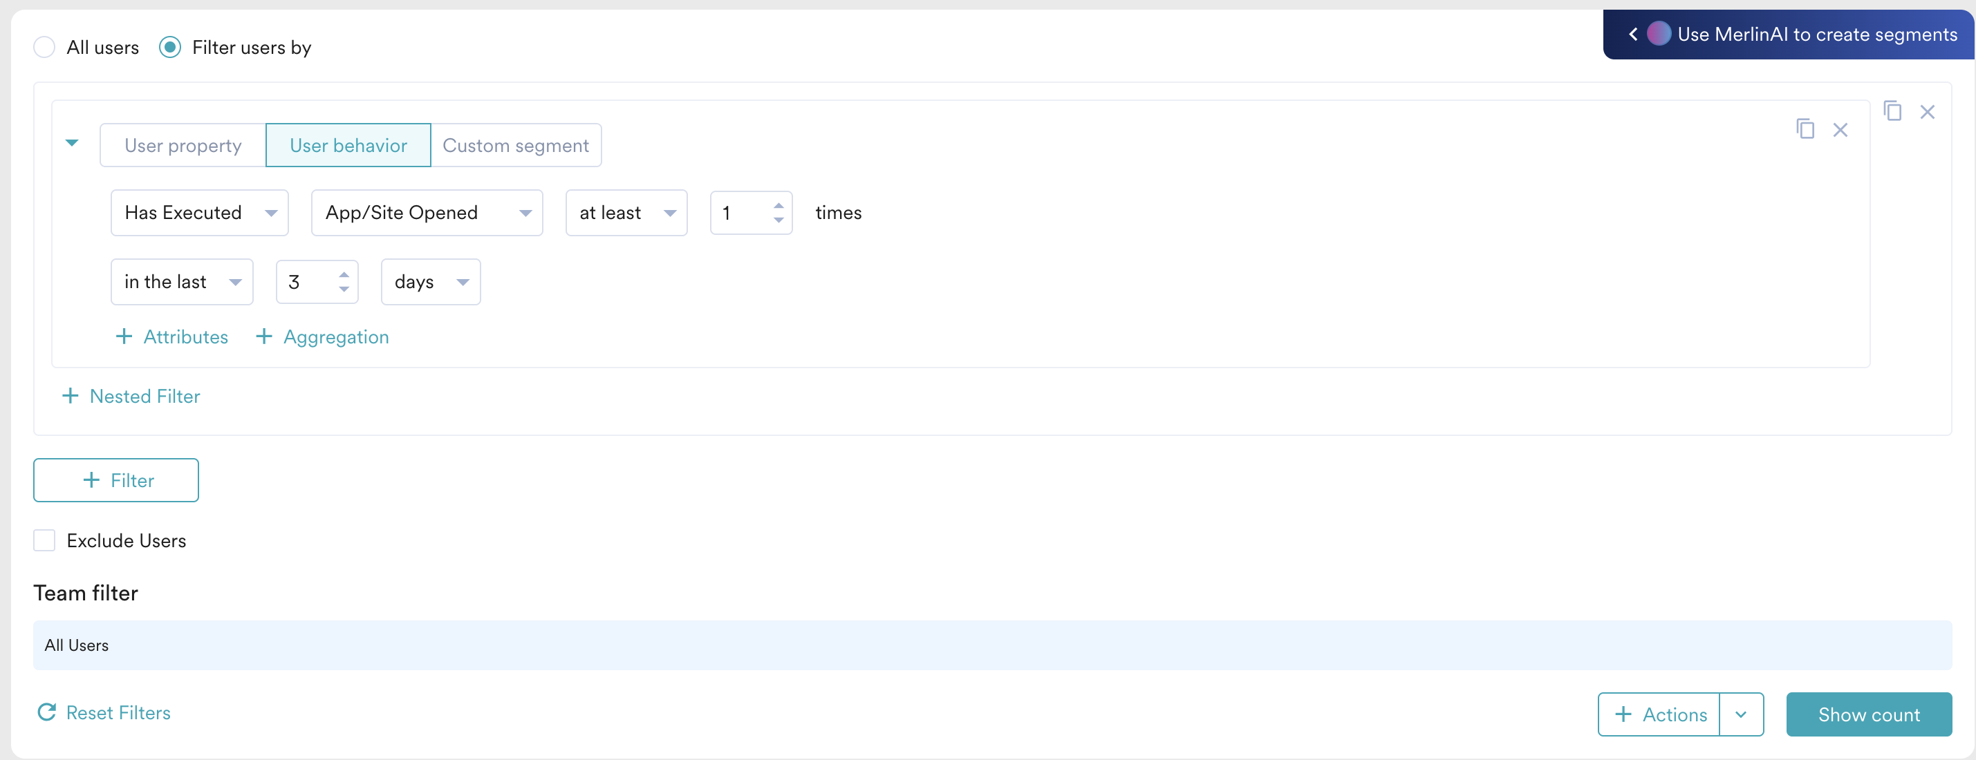Click the refresh icon beside Reset Filters
This screenshot has width=1976, height=760.
tap(47, 712)
